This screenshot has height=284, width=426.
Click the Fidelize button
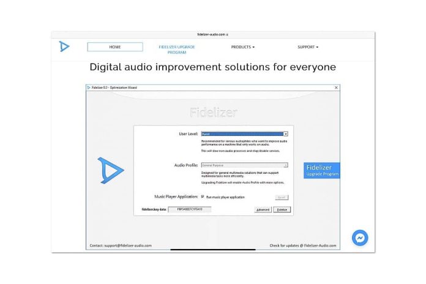pyautogui.click(x=282, y=209)
